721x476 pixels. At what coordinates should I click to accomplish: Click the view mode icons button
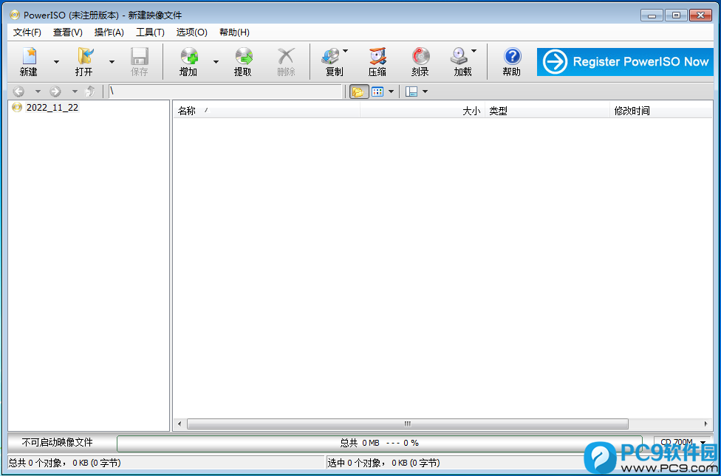click(x=377, y=92)
